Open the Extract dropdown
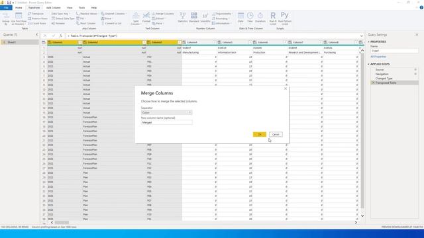Screen dimensions: 424x238 click(159, 19)
